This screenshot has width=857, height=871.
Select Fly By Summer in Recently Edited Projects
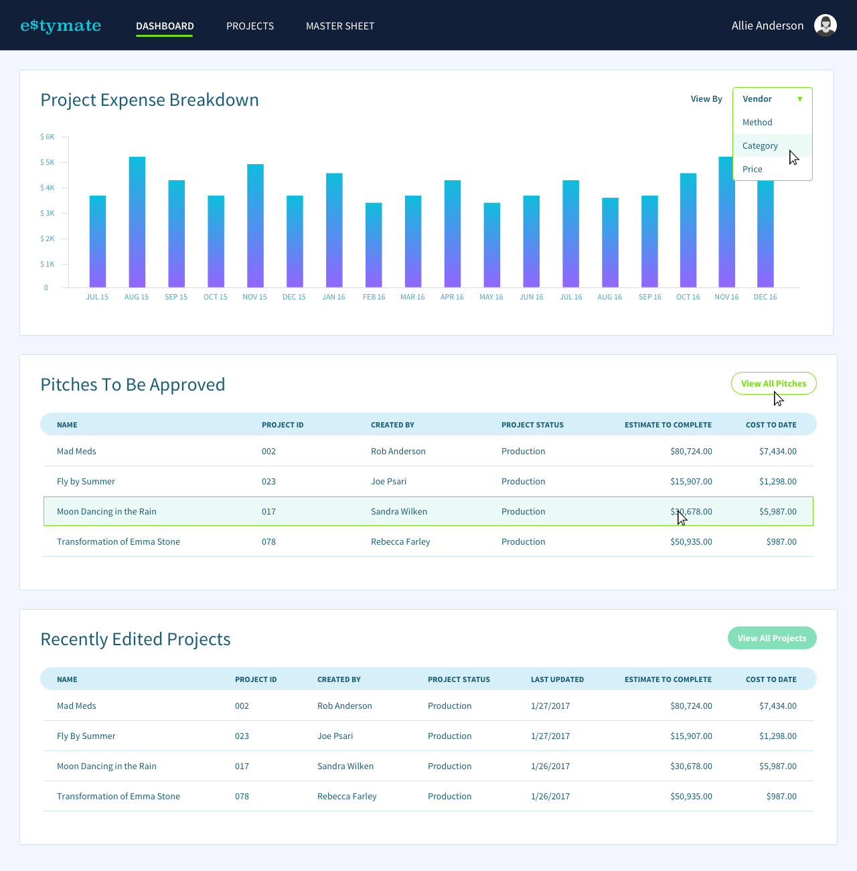tap(86, 736)
